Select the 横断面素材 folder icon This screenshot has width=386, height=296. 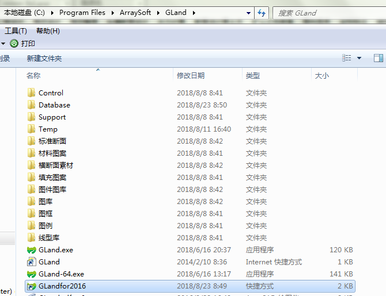(x=31, y=165)
